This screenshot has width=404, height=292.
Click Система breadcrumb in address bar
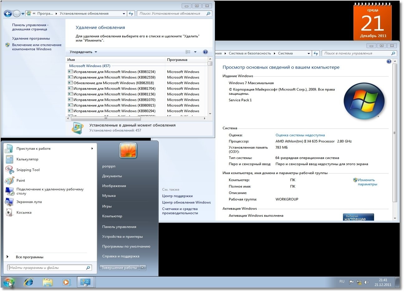coord(285,53)
